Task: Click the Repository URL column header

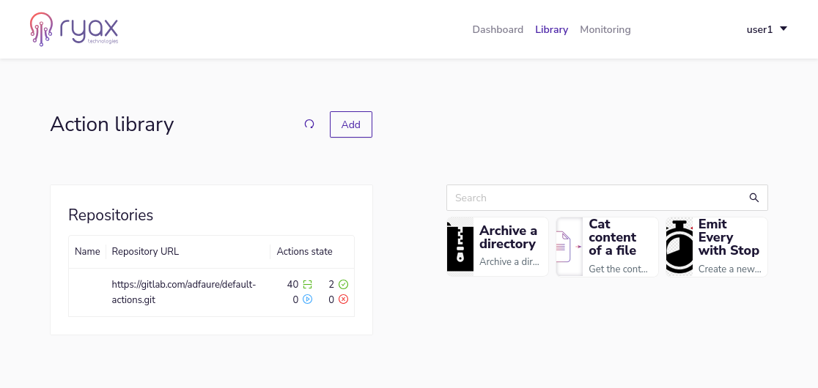Action: 145,251
